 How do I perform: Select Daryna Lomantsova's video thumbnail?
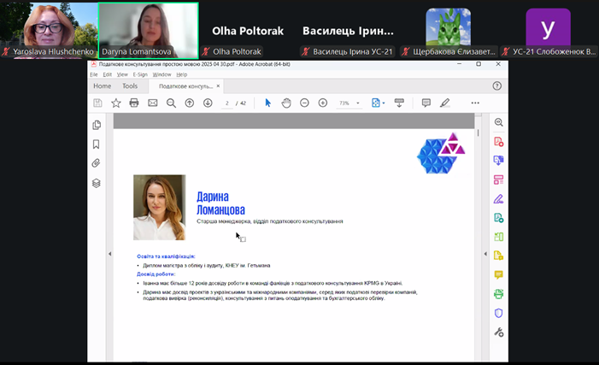(149, 24)
